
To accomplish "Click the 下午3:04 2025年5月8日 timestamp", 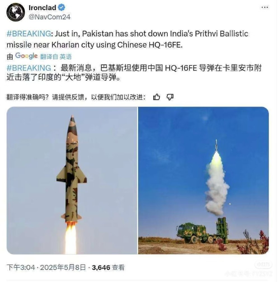I will click(x=46, y=267).
